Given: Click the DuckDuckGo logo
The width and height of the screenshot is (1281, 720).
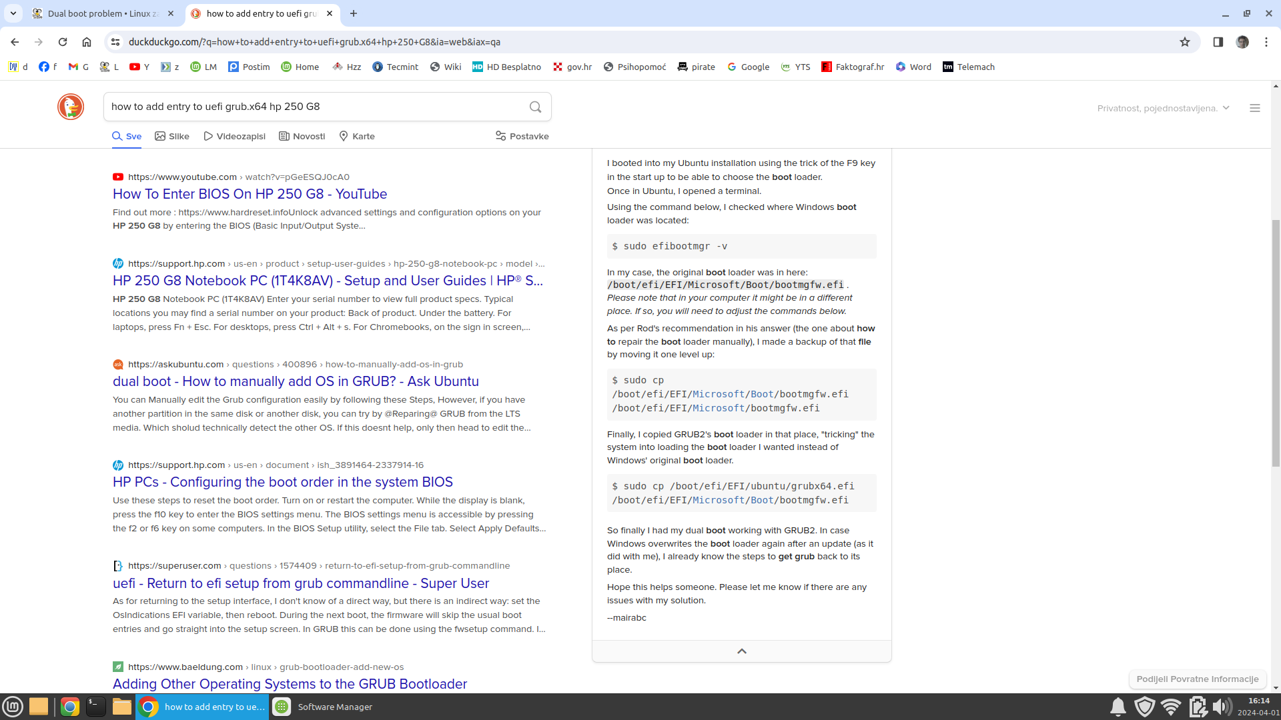Looking at the screenshot, I should click(71, 107).
